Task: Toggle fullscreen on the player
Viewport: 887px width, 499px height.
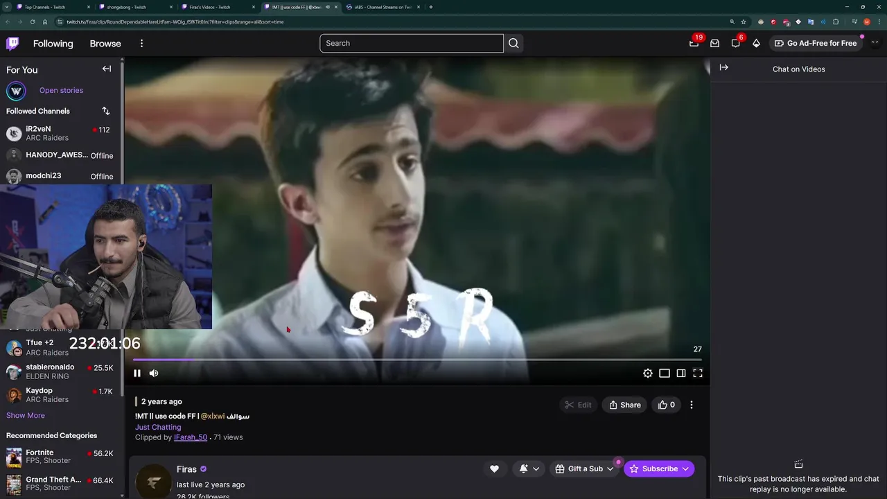Action: pyautogui.click(x=698, y=373)
